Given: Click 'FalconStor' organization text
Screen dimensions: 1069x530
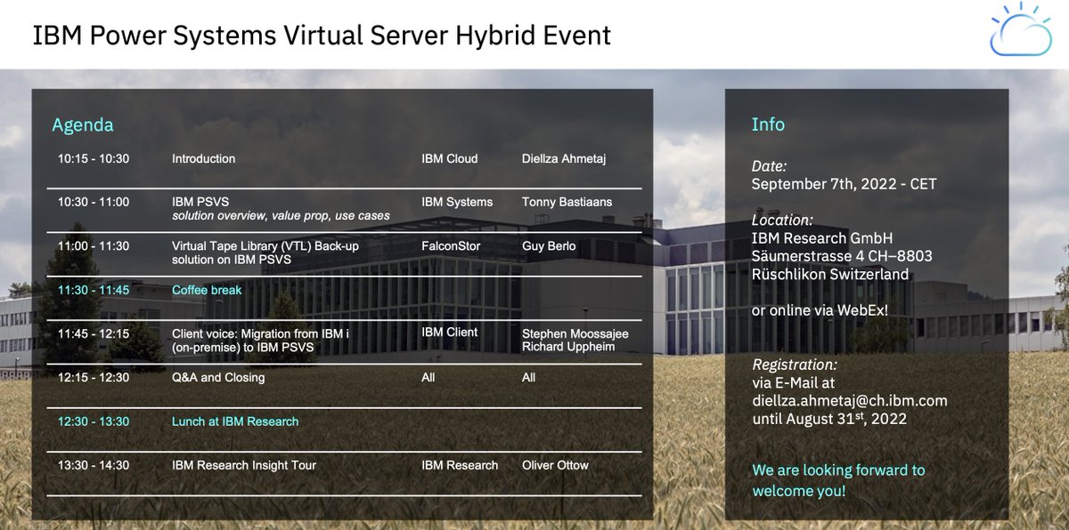Looking at the screenshot, I should pyautogui.click(x=451, y=245).
